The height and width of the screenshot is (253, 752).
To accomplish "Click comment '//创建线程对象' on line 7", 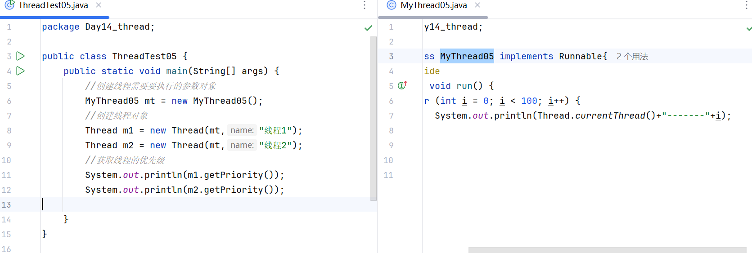I will (x=117, y=115).
